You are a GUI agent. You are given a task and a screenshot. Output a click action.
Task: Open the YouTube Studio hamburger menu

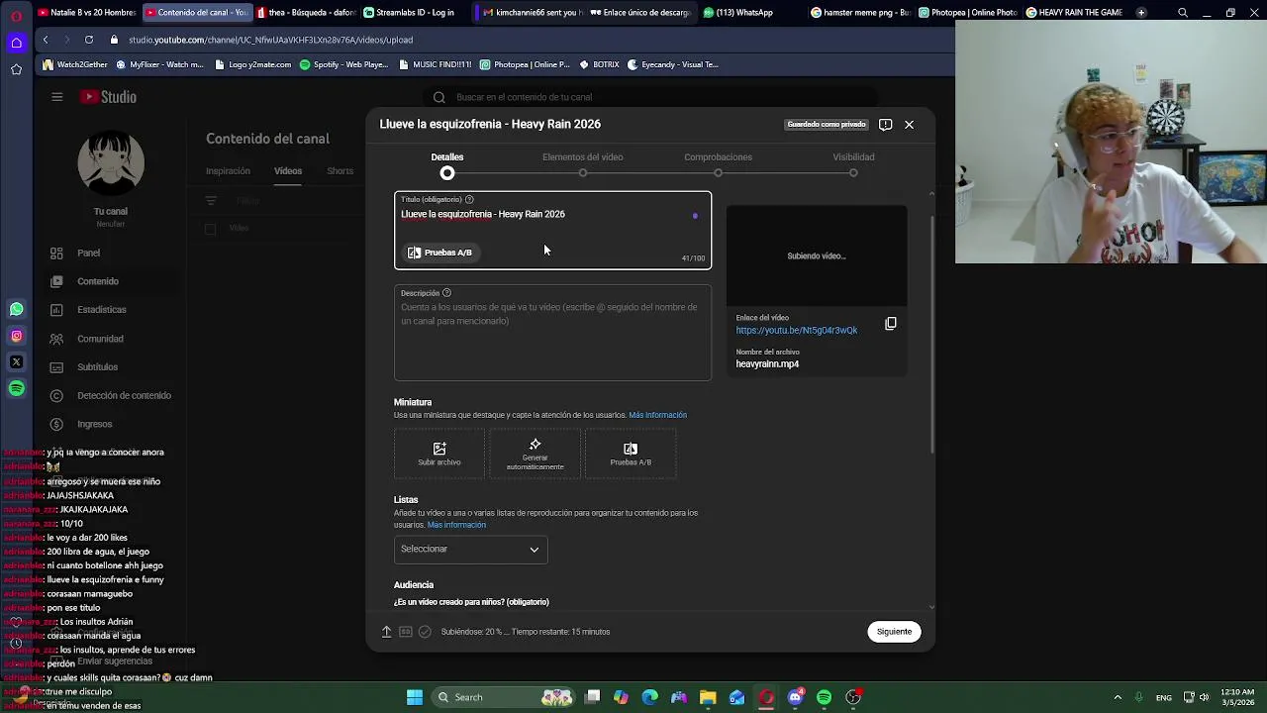pos(57,97)
